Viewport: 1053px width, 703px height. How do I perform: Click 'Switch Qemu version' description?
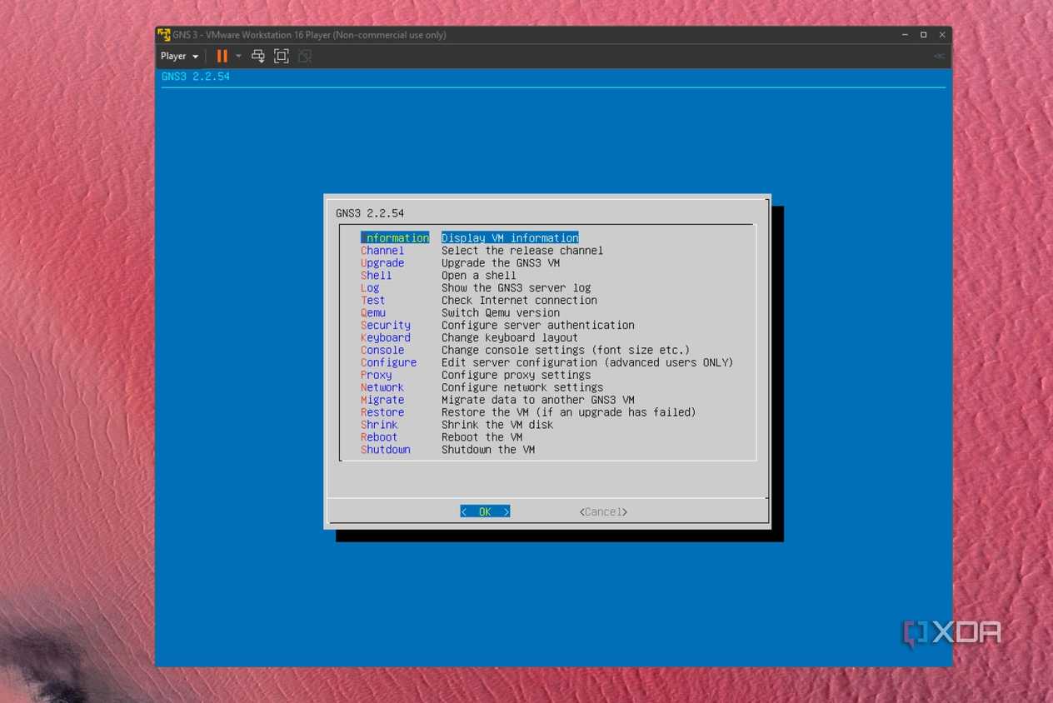(x=501, y=313)
